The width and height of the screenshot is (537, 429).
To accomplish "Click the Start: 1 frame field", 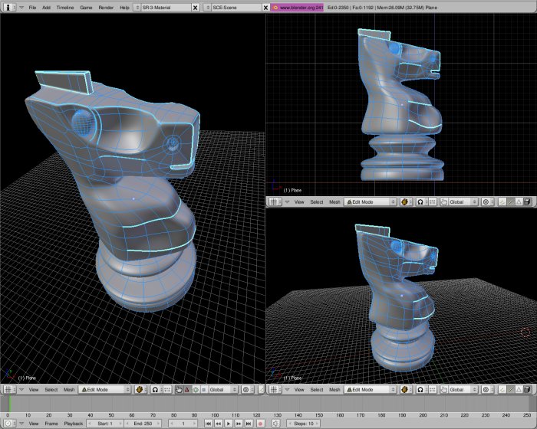I will pos(105,424).
